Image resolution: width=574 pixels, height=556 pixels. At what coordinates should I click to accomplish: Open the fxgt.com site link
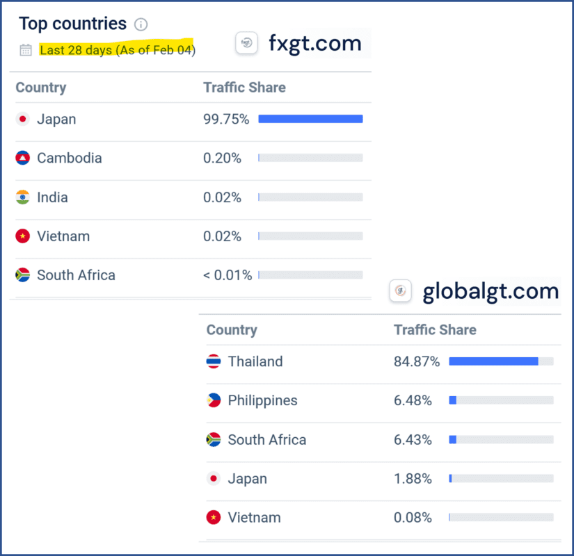(x=314, y=43)
